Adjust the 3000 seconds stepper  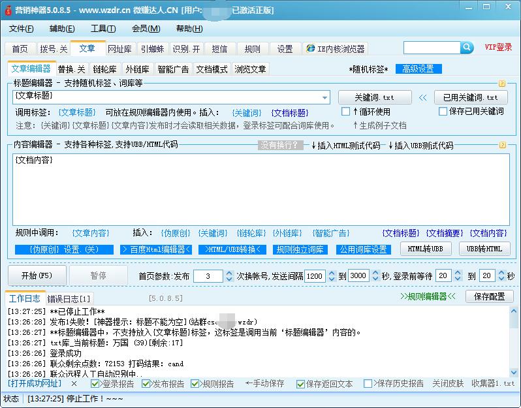click(375, 275)
